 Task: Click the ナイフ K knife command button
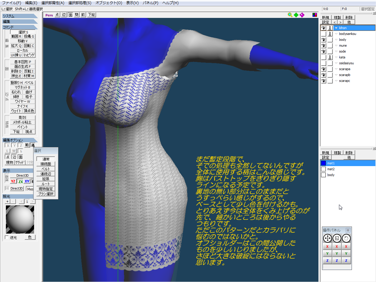(x=23, y=106)
